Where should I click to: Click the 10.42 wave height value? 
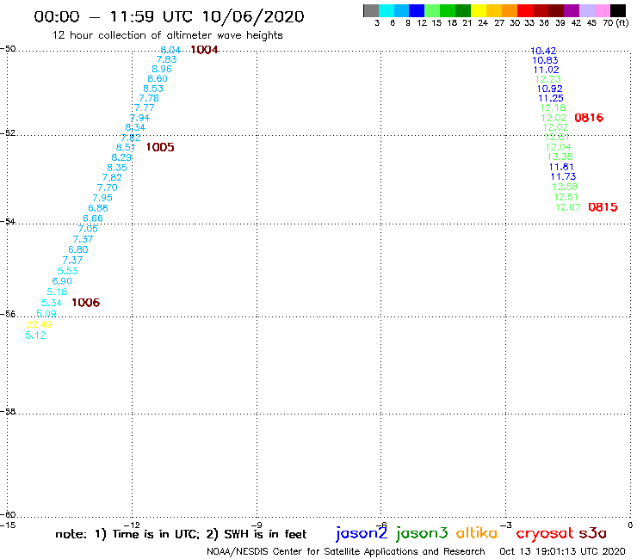[x=543, y=51]
